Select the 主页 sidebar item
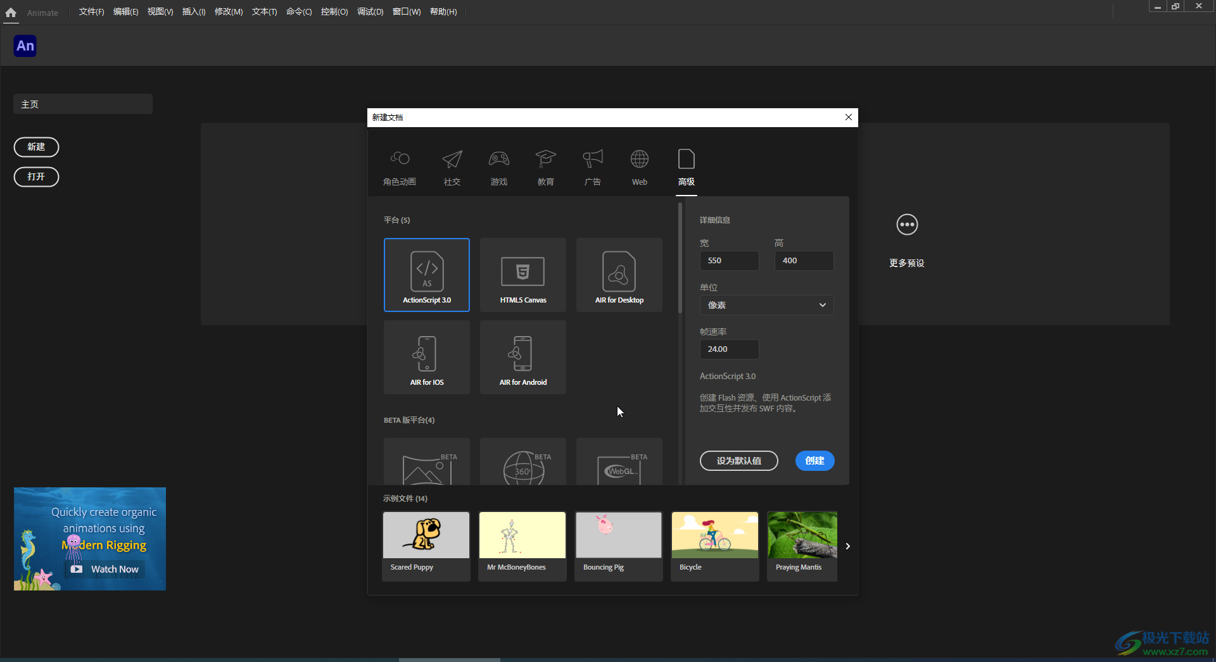 [83, 104]
